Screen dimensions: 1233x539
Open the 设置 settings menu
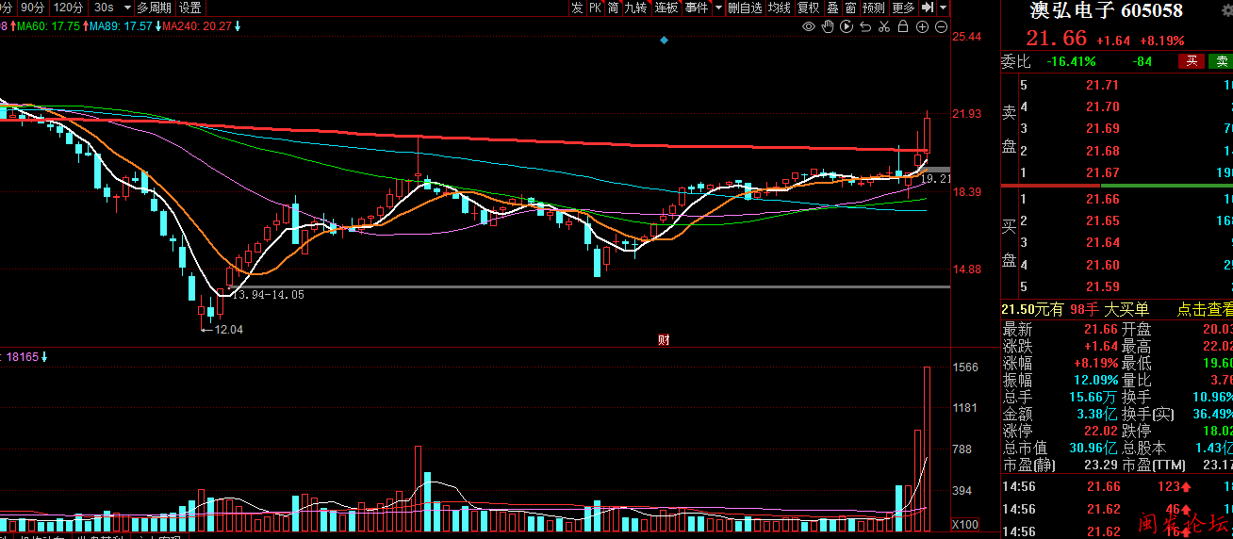click(x=190, y=8)
